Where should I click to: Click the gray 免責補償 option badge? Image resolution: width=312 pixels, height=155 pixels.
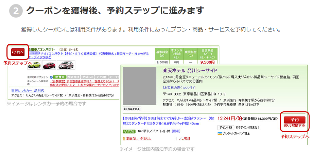(x=73, y=77)
